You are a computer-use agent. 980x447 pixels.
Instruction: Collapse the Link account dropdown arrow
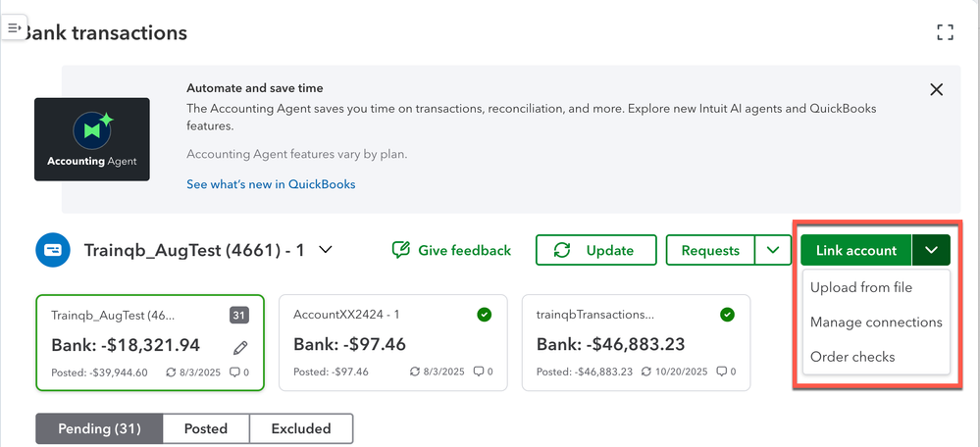(x=931, y=250)
